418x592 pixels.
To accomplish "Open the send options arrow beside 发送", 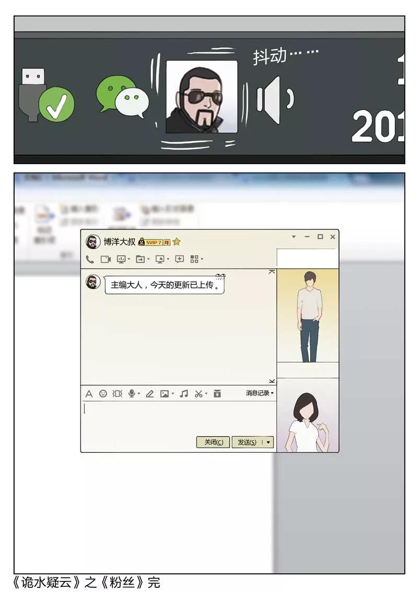I will coord(268,442).
